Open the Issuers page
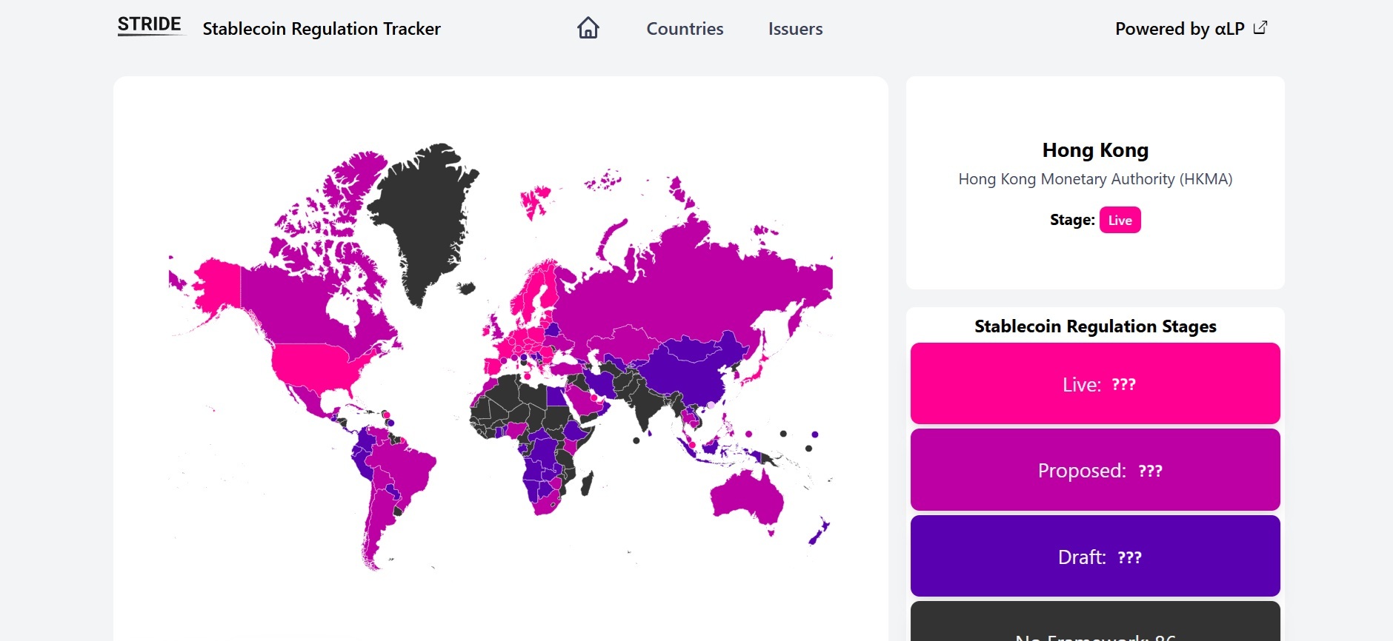Screen dimensions: 1393x641 (x=795, y=29)
